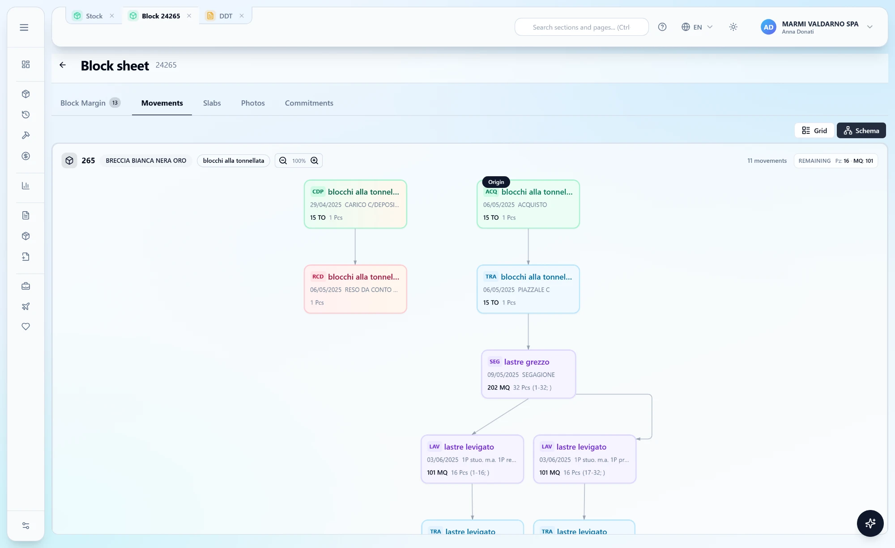This screenshot has height=548, width=895.
Task: Open the EN language dropdown
Action: tap(697, 27)
